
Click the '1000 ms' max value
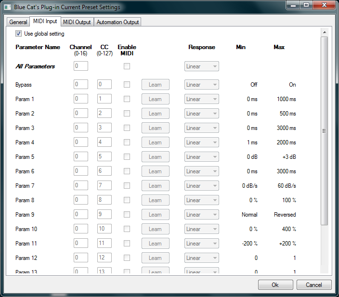[287, 99]
